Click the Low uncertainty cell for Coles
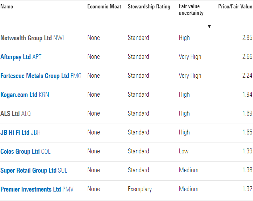Screen dimensions: 253x201 (x=184, y=151)
